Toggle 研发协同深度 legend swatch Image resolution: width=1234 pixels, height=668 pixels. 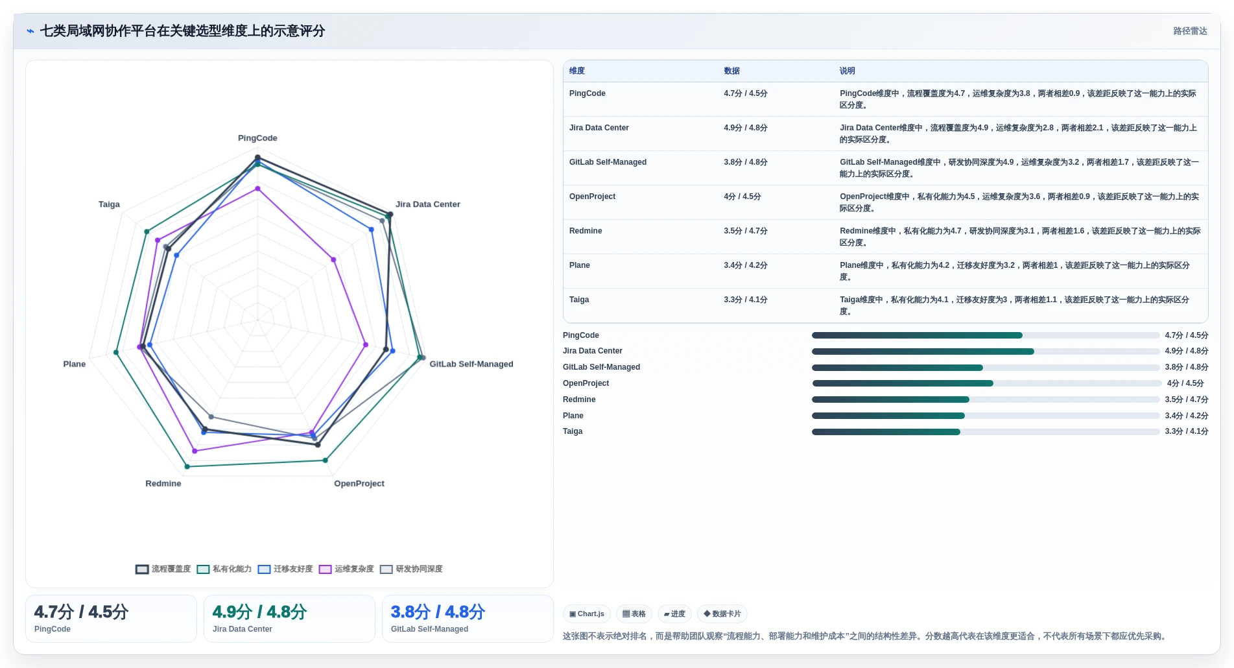(x=386, y=569)
